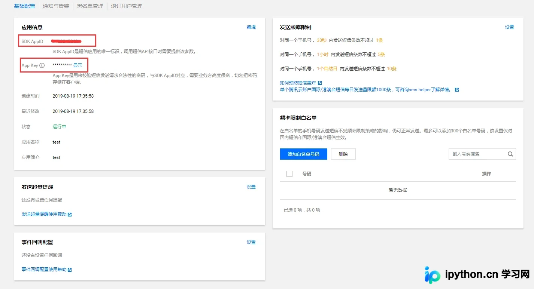Open the 黑名单管理 tab
534x289 pixels.
(x=90, y=6)
